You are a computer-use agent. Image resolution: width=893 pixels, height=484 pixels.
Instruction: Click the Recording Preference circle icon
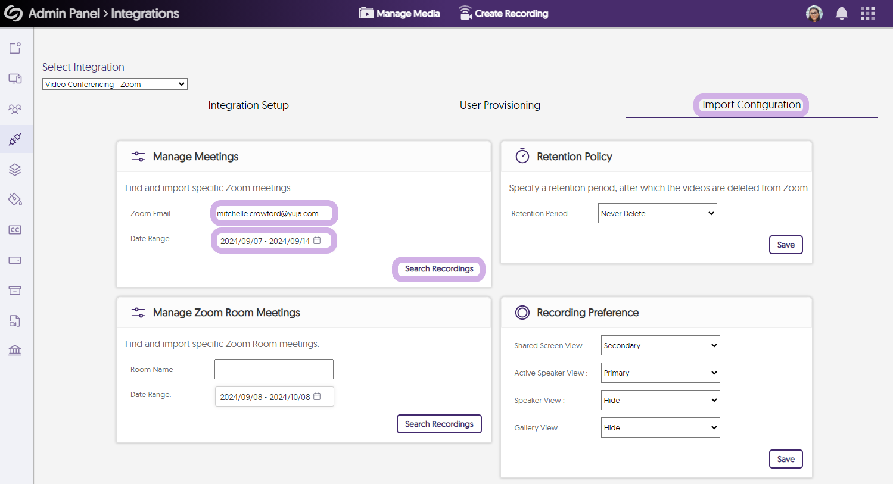click(x=522, y=313)
